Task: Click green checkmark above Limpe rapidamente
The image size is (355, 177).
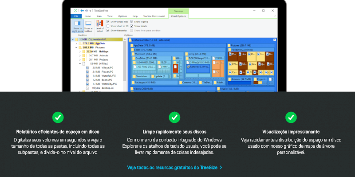Action: coord(174,117)
